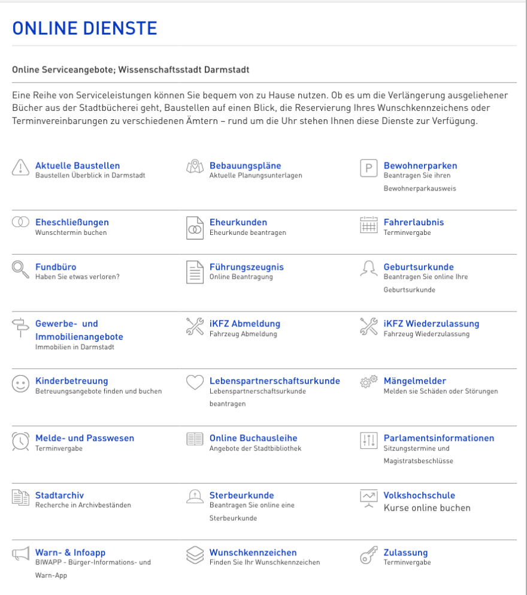The image size is (527, 595).
Task: Click the heart icon for Lebenspartnerschaftsurkunde
Action: (x=195, y=383)
